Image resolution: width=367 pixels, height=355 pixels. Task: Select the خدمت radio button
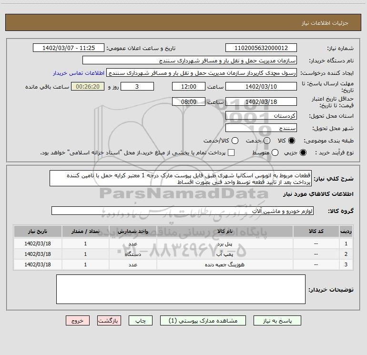266,141
